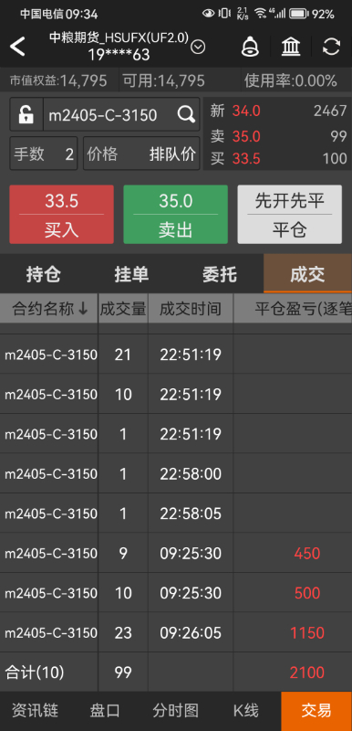Open the K线 bottom tab

(245, 711)
